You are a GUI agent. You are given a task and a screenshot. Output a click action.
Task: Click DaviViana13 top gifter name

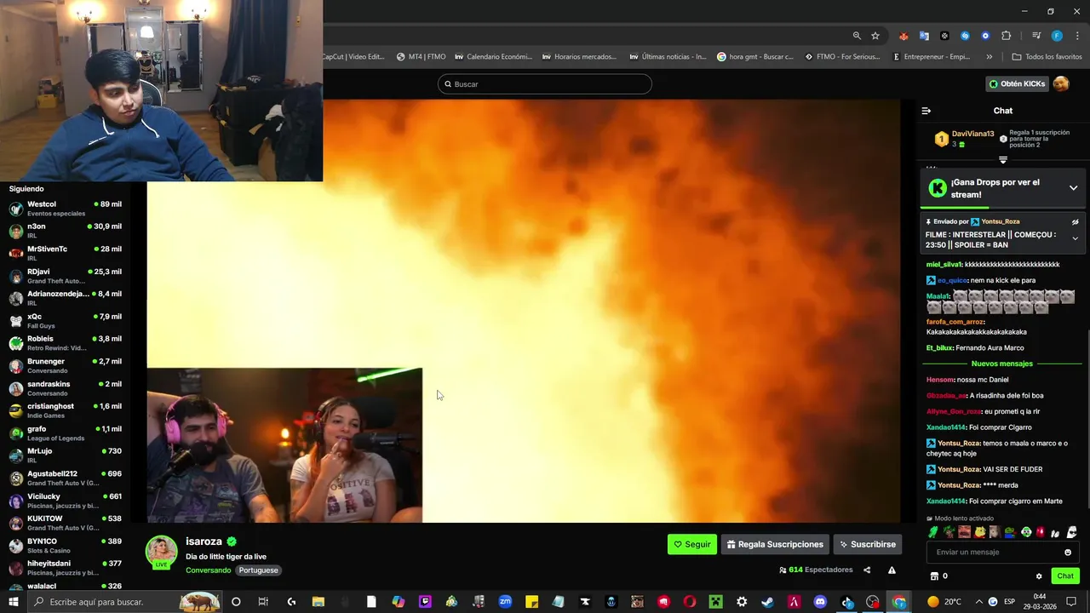click(x=972, y=134)
